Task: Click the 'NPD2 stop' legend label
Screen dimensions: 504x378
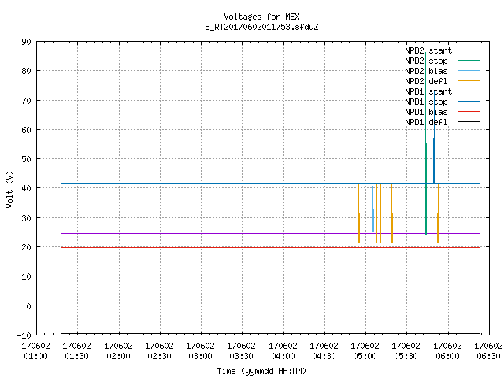Action: (x=426, y=61)
